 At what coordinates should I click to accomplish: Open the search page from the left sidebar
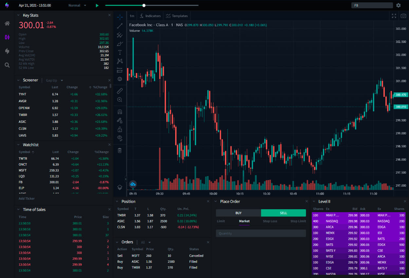pos(7,65)
